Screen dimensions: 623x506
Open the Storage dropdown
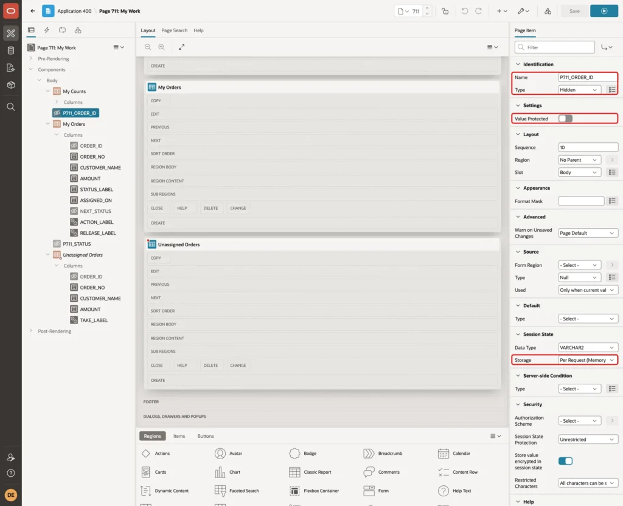pyautogui.click(x=588, y=360)
